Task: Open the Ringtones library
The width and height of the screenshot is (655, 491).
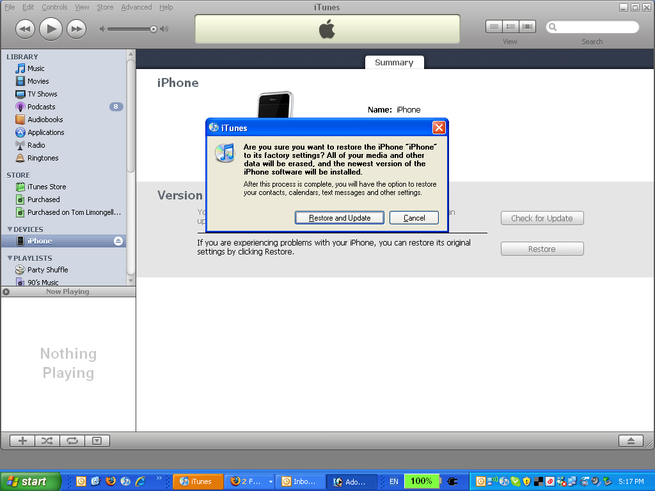Action: (x=43, y=158)
